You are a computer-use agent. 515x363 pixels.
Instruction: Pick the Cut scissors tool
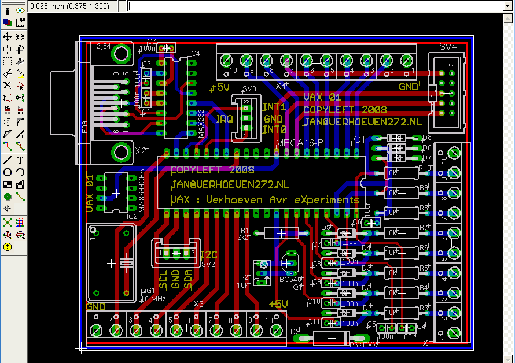pos(8,73)
